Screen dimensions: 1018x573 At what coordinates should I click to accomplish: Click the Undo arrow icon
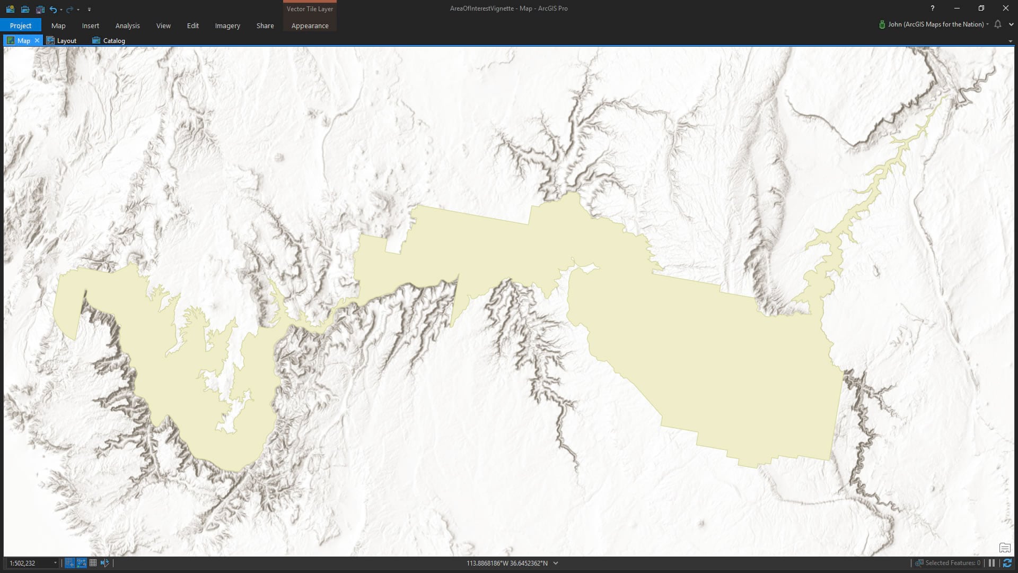[53, 9]
